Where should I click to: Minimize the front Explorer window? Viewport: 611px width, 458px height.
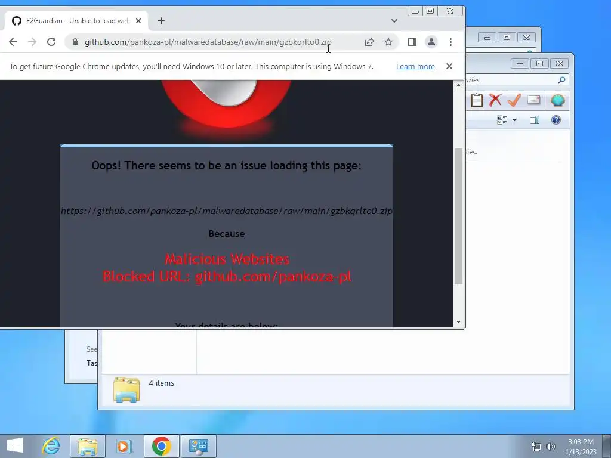(520, 63)
